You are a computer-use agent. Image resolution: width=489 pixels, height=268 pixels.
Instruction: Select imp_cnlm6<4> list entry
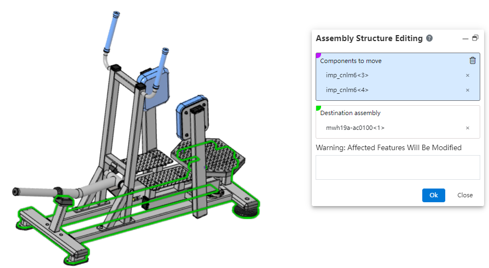pyautogui.click(x=347, y=90)
